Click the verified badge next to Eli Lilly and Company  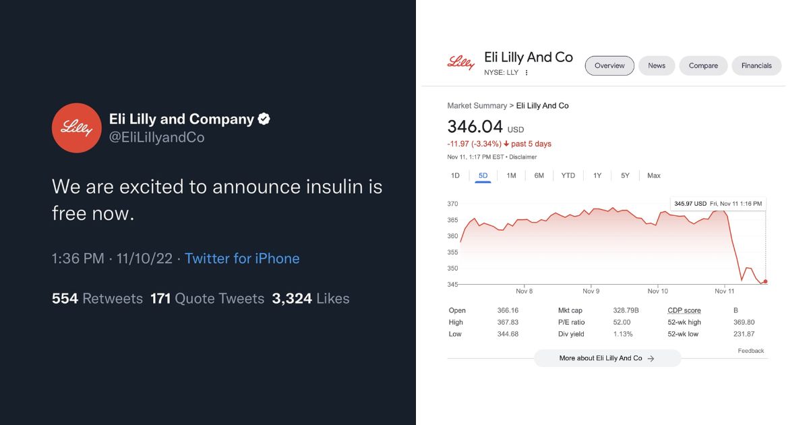[x=264, y=119]
